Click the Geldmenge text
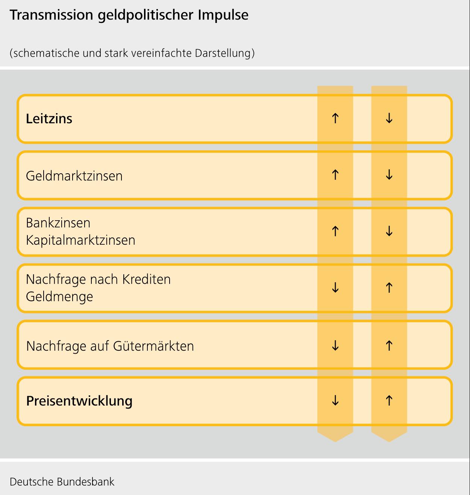 coord(59,297)
